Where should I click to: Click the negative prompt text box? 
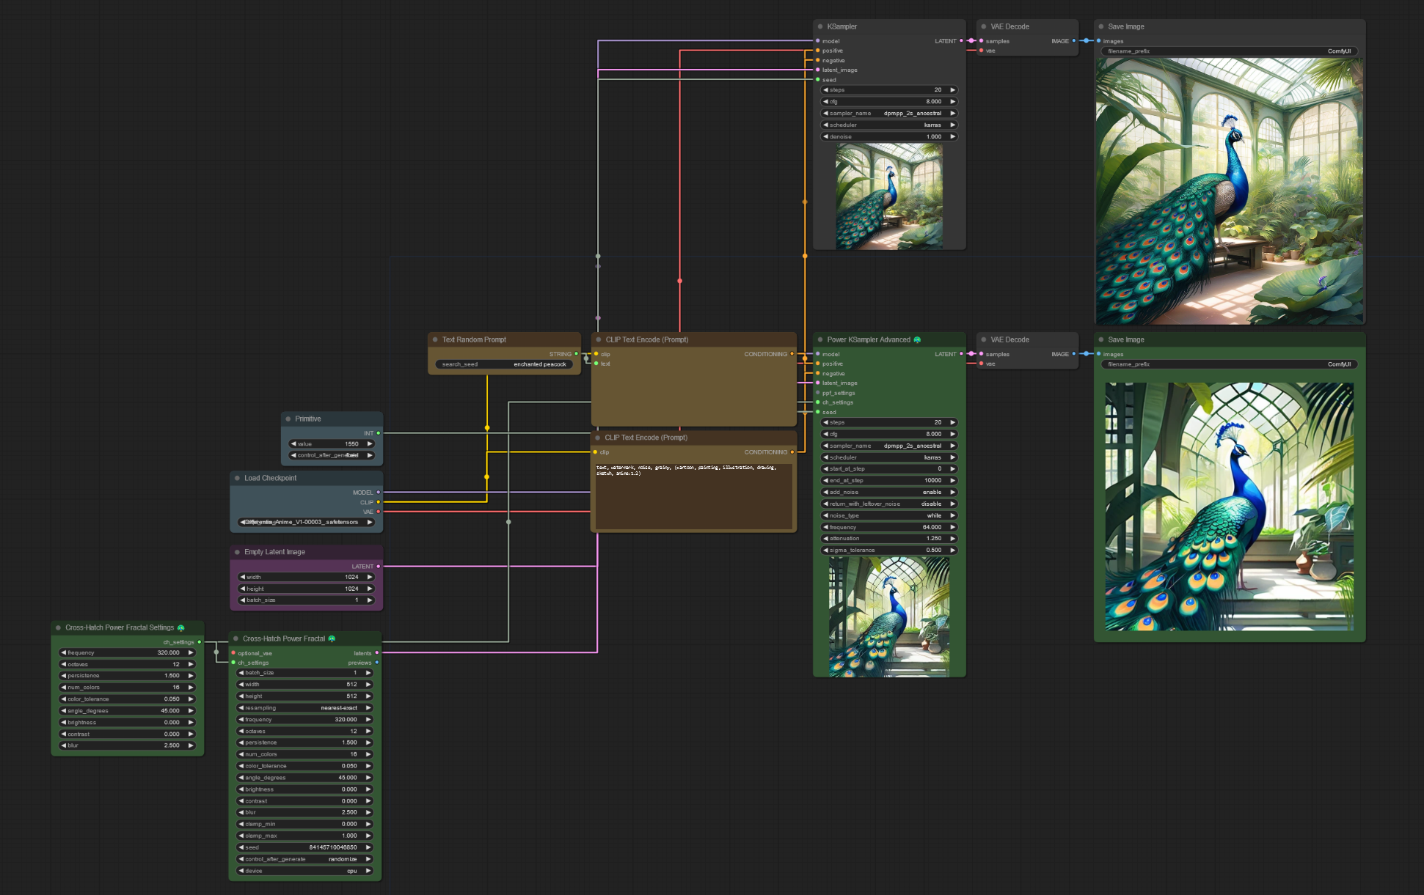coord(693,495)
